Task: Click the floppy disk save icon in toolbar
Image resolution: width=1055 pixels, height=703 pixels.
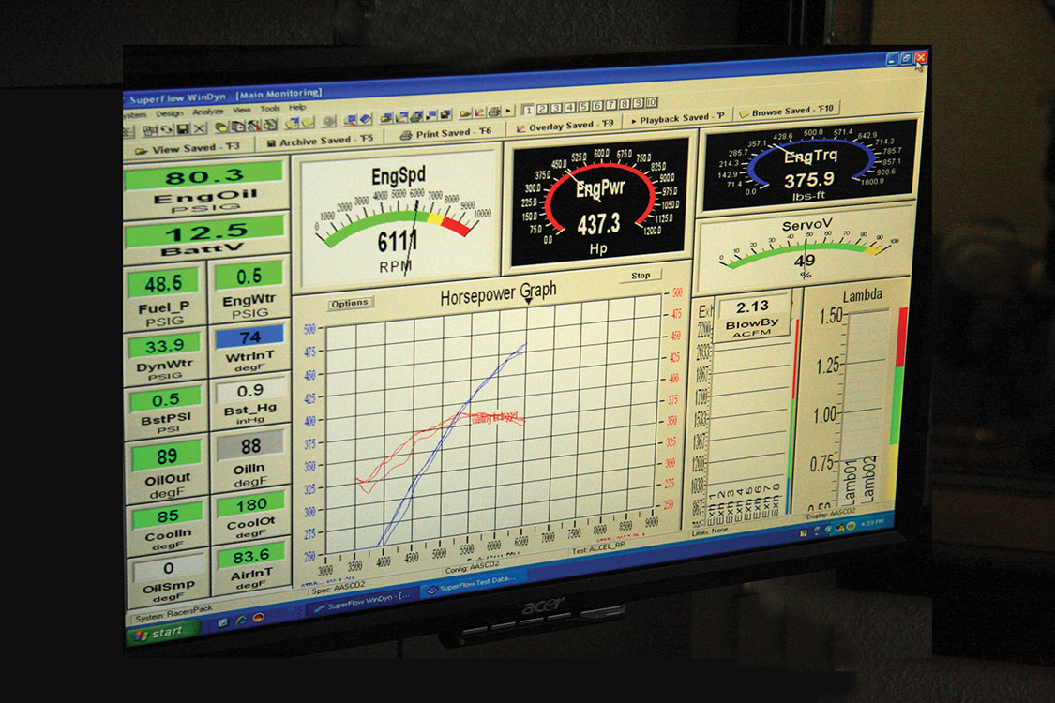Action: point(183,128)
